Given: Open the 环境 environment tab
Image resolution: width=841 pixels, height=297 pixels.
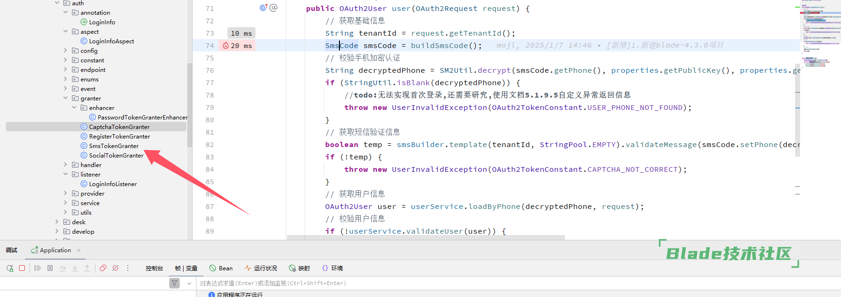Looking at the screenshot, I should (332, 268).
